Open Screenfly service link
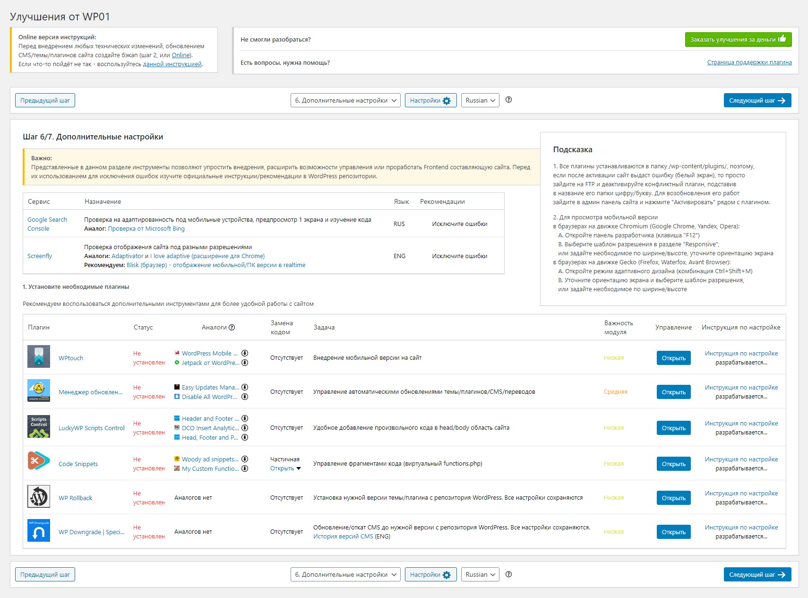 (40, 256)
